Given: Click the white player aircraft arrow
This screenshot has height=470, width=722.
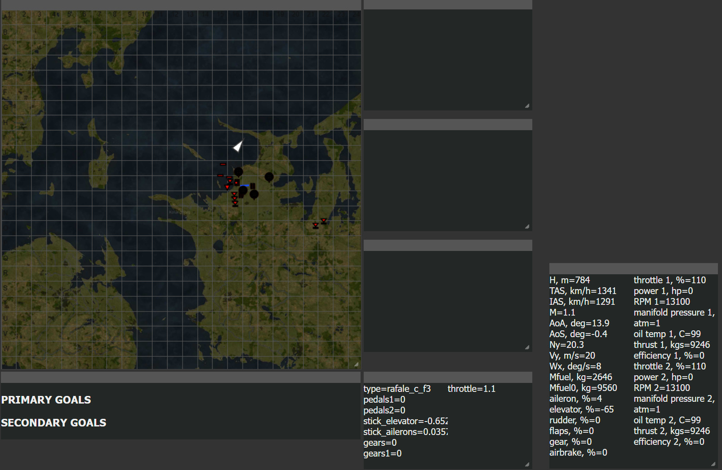Looking at the screenshot, I should (x=238, y=146).
